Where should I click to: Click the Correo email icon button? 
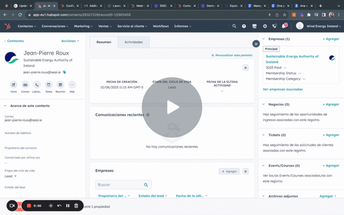tap(25, 85)
